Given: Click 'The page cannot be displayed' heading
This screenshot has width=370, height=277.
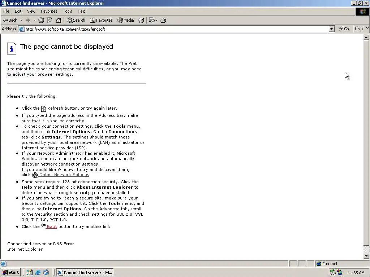Looking at the screenshot, I should 66,47.
